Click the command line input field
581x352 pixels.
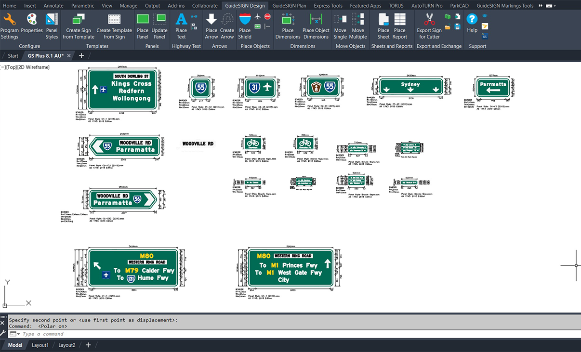[96, 334]
